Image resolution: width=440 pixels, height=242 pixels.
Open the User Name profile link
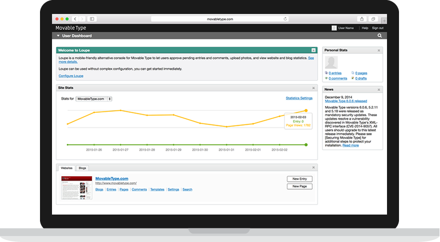point(345,28)
